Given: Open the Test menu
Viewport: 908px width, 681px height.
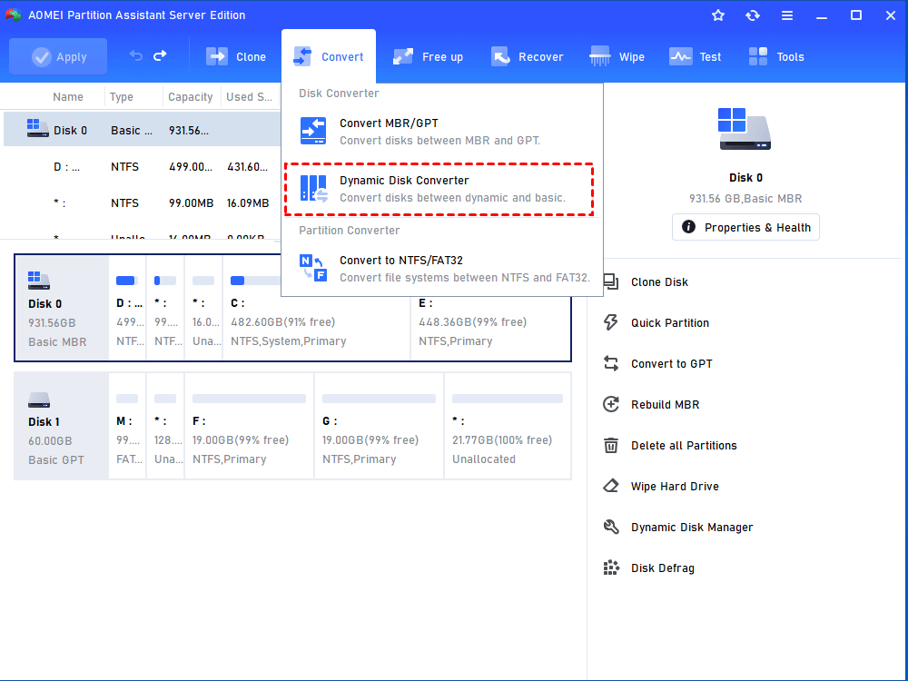Looking at the screenshot, I should coord(695,56).
